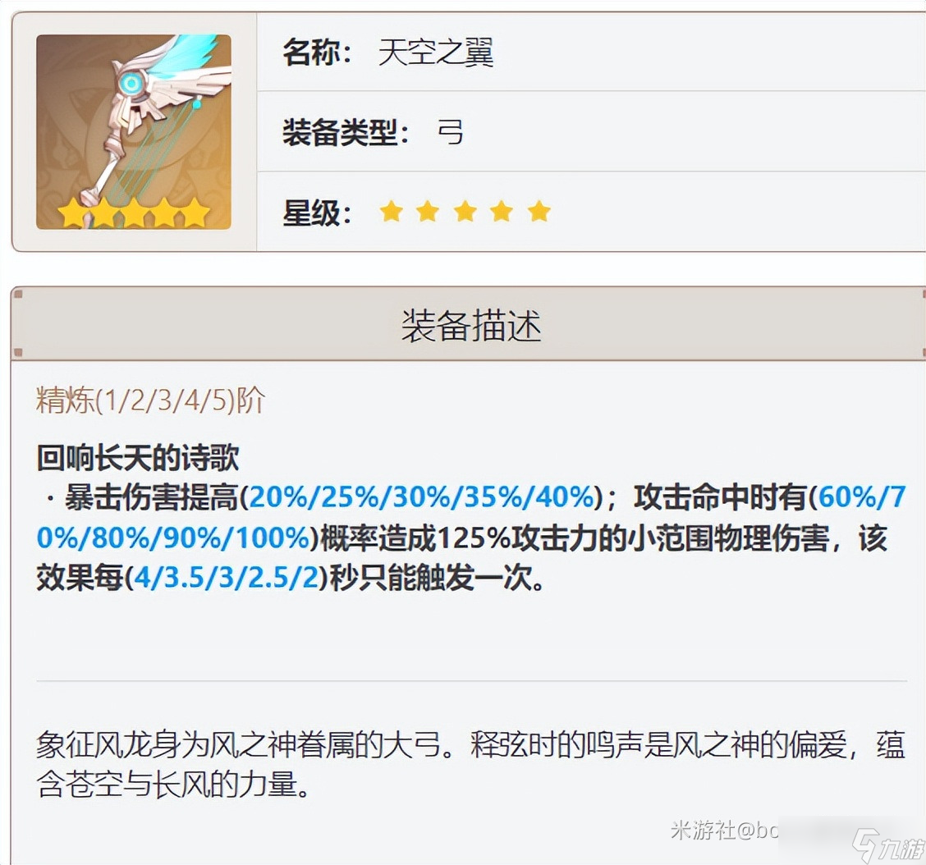
Task: Click the fourth star in 星级 row
Action: [502, 211]
